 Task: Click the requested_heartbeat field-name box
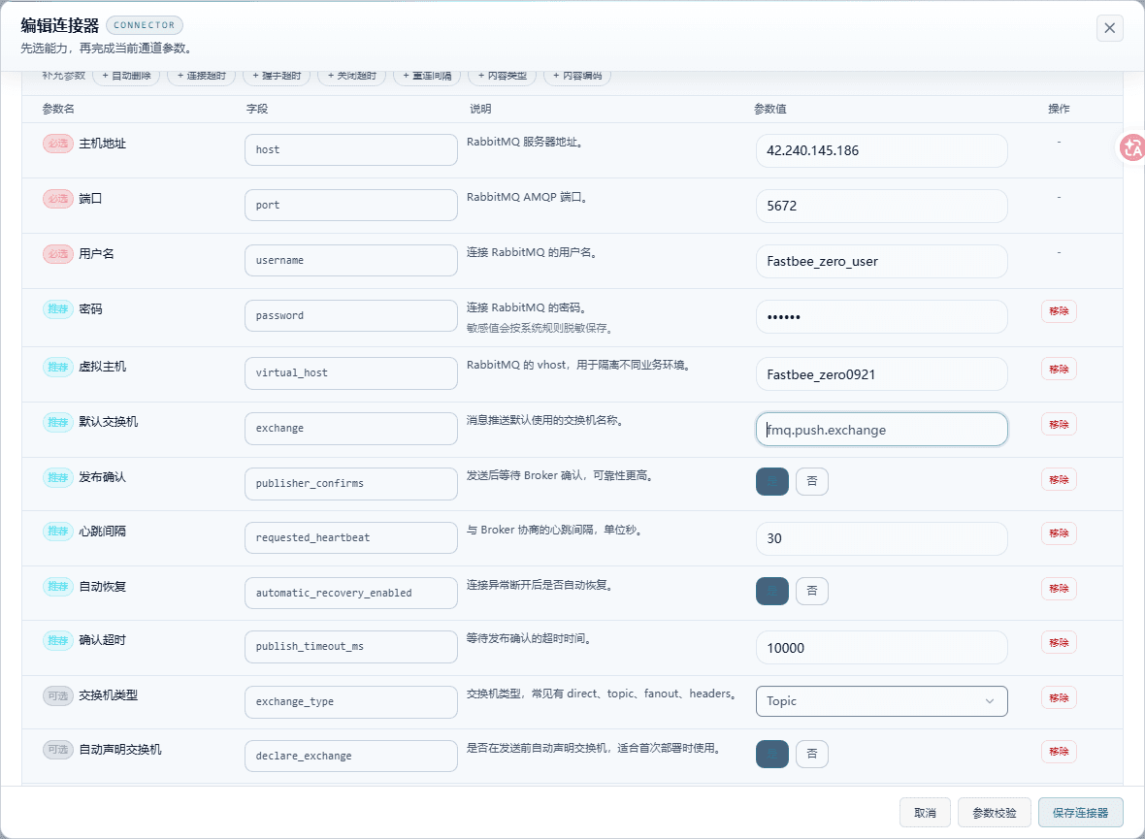[351, 537]
